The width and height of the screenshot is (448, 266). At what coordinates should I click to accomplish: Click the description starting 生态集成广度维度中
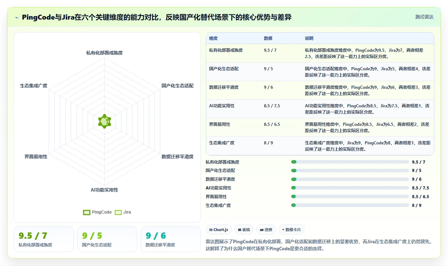point(367,146)
